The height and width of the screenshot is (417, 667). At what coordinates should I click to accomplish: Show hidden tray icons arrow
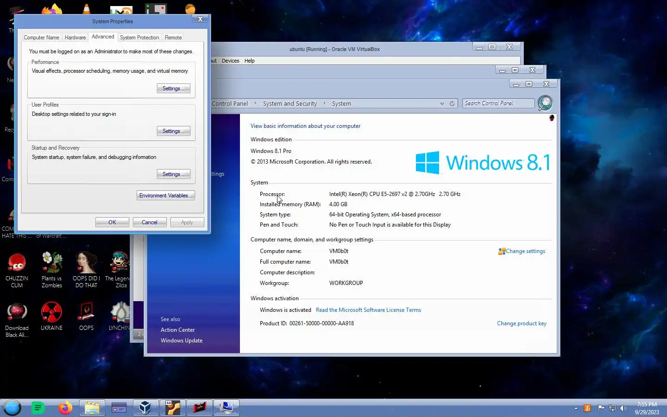click(576, 408)
